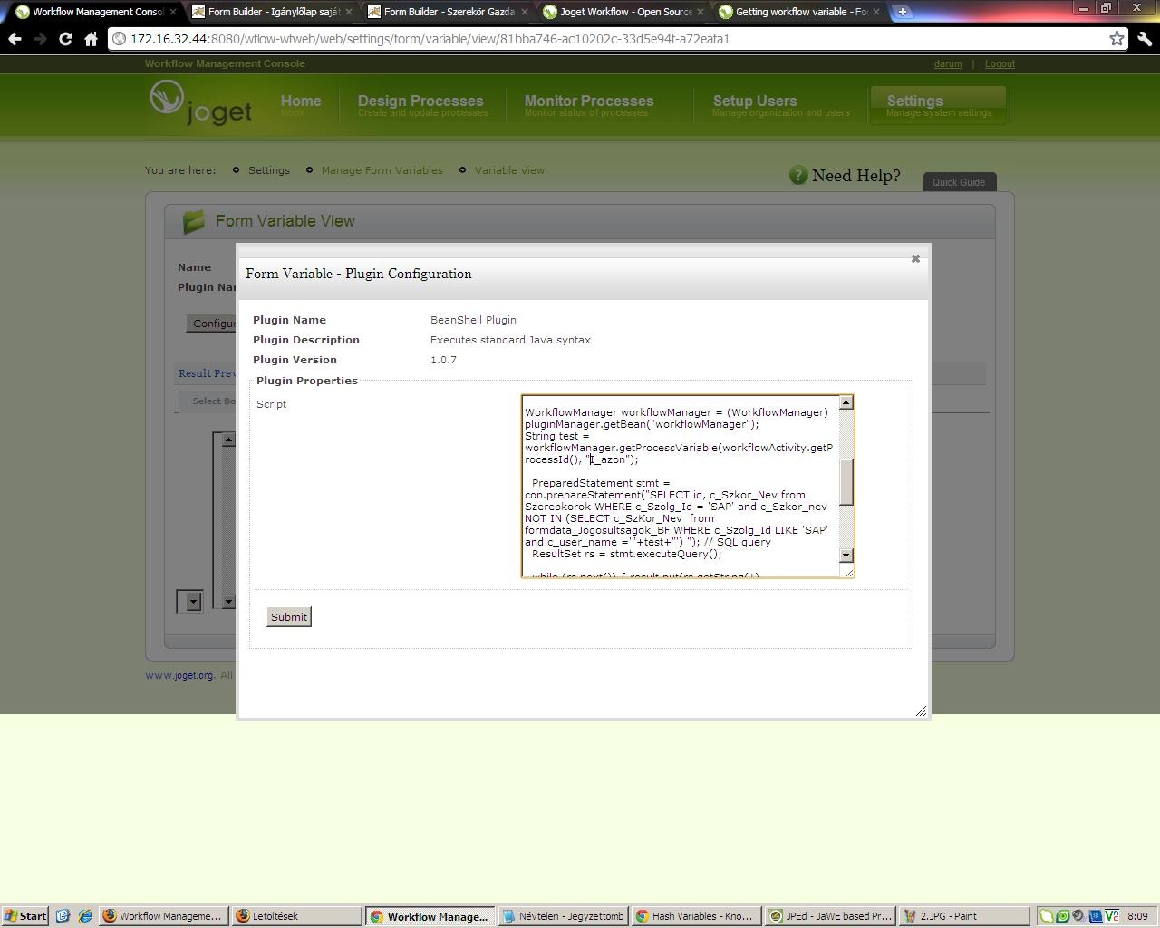
Task: Click the Configure button behind the dialog
Action: point(212,324)
